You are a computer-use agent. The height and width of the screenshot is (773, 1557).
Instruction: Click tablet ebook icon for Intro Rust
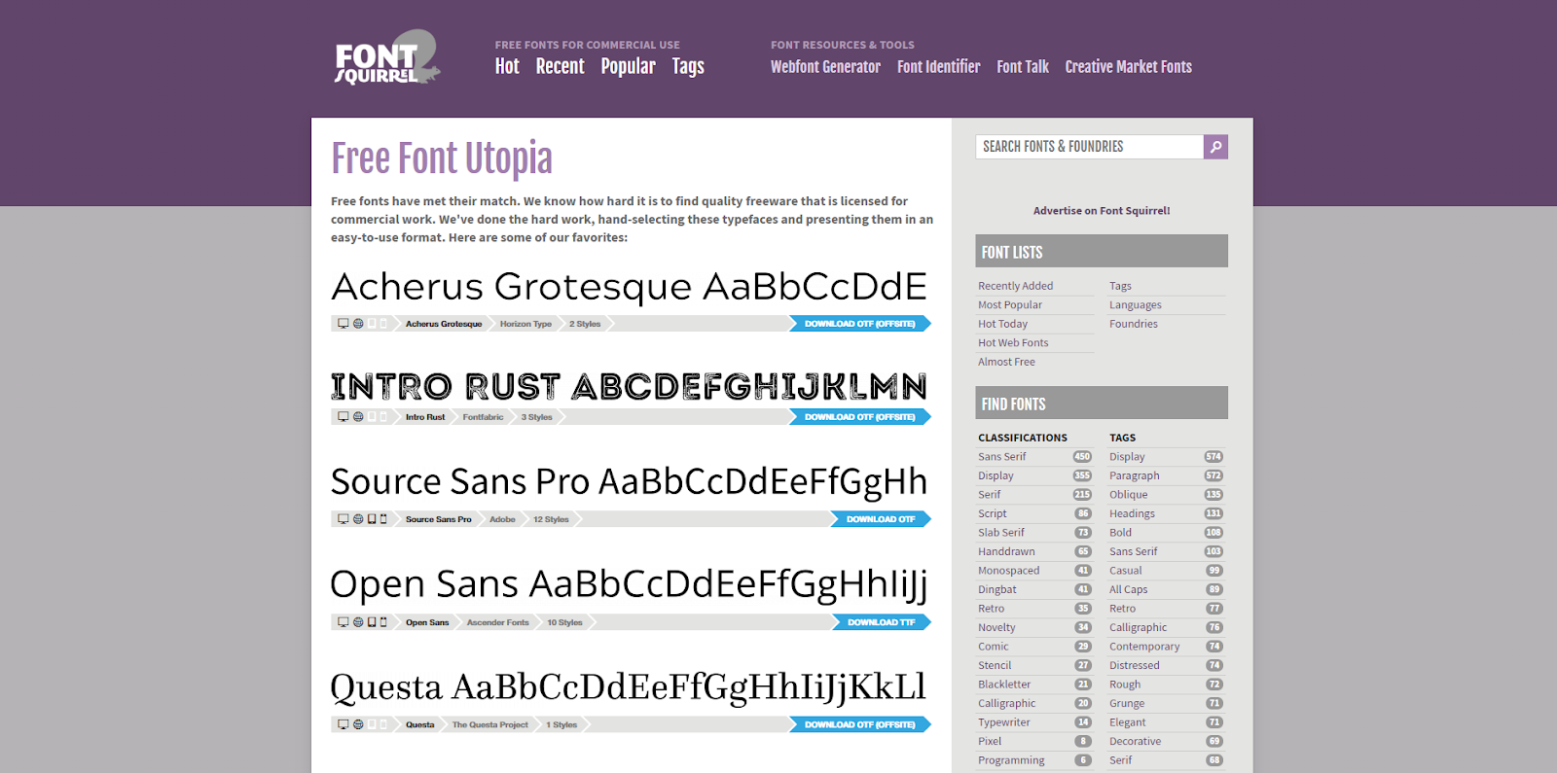(372, 417)
